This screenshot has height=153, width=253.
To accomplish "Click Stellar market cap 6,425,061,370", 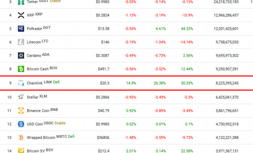I will [x=227, y=97].
